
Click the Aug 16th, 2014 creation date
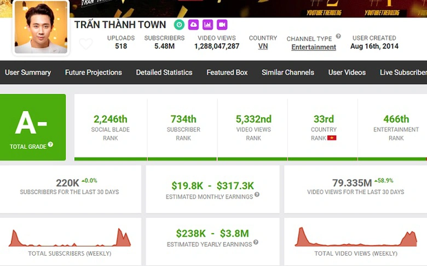click(374, 47)
